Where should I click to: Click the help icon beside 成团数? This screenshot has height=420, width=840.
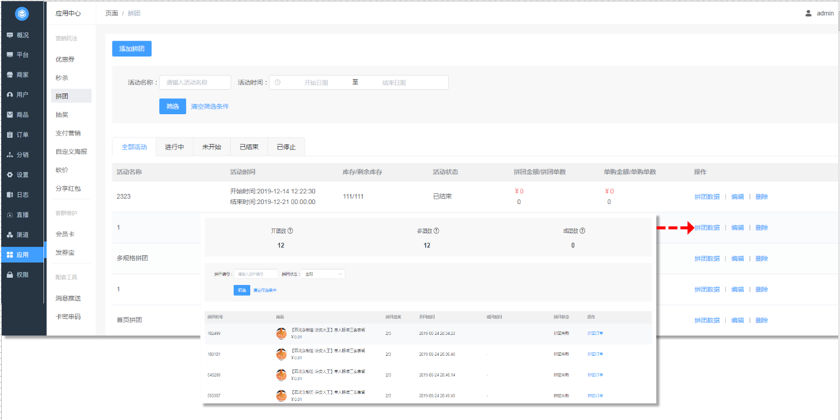tap(582, 231)
